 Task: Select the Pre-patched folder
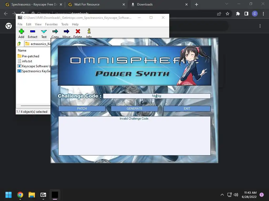coord(28,56)
